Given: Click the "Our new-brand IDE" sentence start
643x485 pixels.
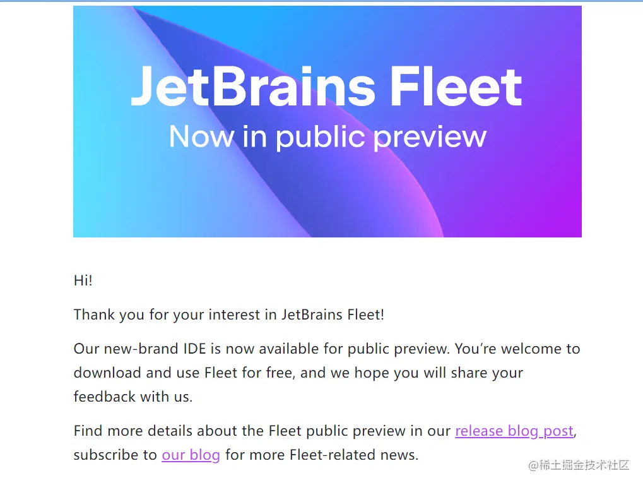Looking at the screenshot, I should click(x=126, y=349).
